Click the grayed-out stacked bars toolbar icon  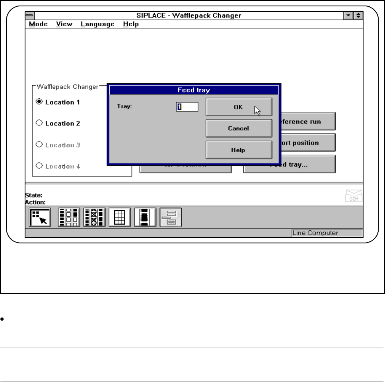click(x=171, y=217)
